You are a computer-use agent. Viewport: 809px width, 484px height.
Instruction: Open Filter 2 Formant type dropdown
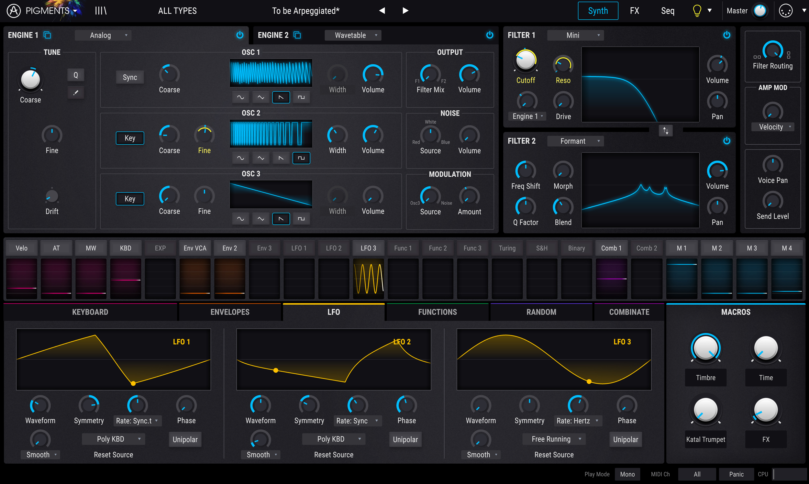point(575,141)
